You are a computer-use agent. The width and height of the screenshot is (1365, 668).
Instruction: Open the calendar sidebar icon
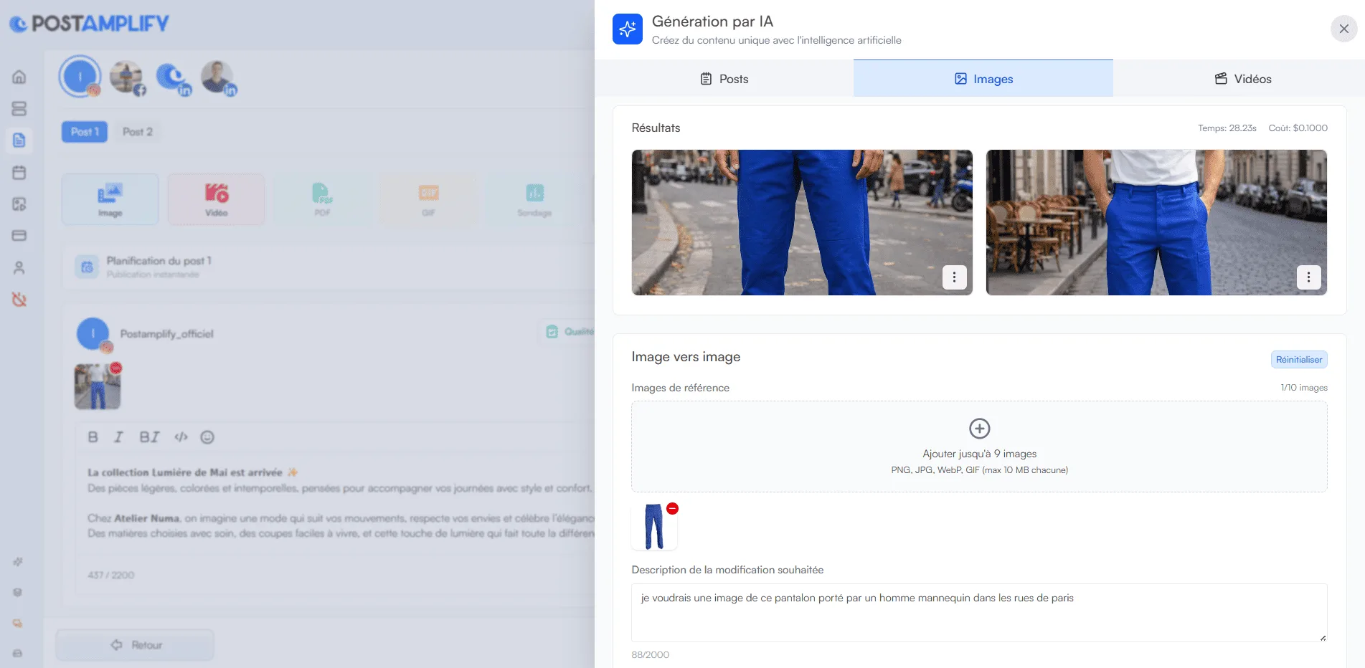pyautogui.click(x=19, y=172)
